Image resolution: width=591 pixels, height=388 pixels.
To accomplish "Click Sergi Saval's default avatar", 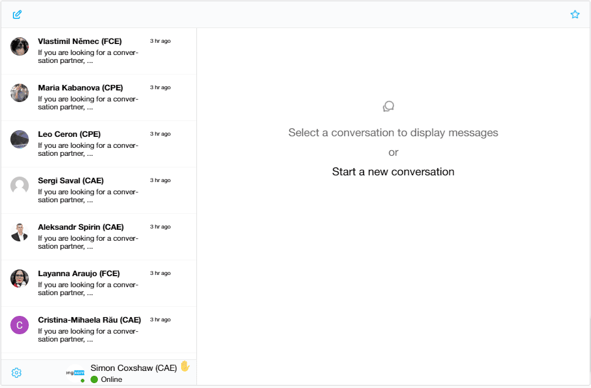I will 20,186.
